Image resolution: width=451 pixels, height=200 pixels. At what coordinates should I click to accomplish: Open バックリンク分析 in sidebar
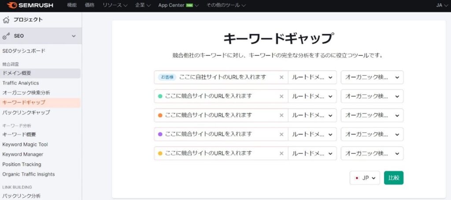click(x=22, y=196)
